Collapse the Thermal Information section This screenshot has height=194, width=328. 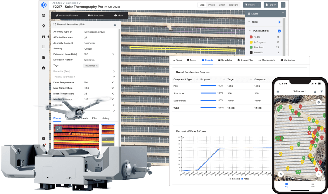(x=114, y=77)
